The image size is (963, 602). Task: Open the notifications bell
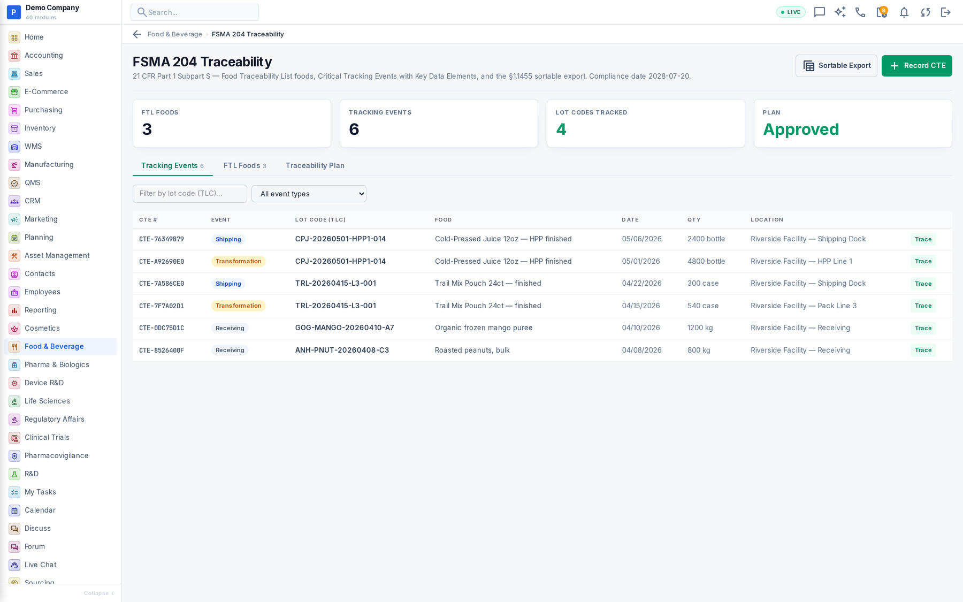[x=904, y=12]
